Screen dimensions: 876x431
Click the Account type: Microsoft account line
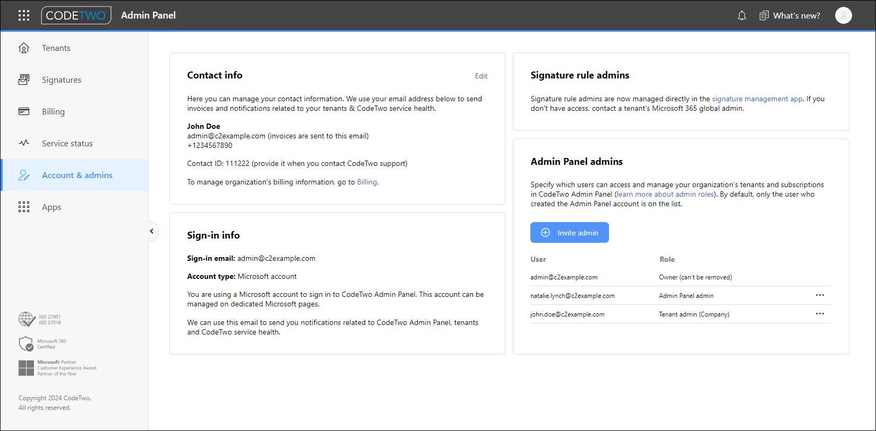[x=242, y=276]
